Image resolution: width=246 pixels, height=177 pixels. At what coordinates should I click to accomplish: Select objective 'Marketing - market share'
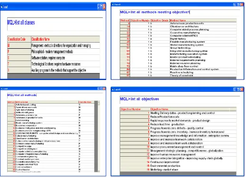tap(178, 169)
